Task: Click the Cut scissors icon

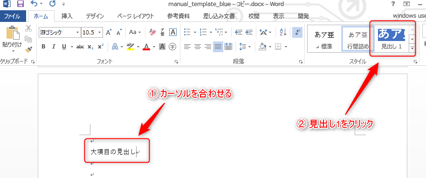Action: point(28,28)
